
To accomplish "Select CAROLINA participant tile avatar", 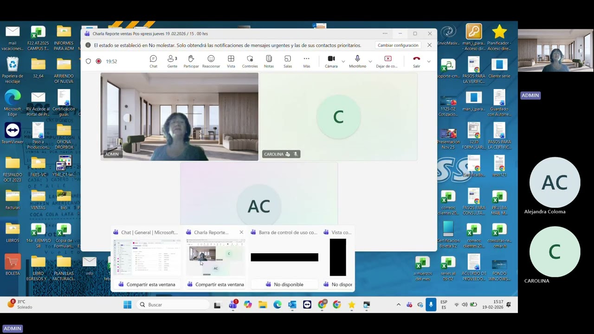I will click(338, 116).
